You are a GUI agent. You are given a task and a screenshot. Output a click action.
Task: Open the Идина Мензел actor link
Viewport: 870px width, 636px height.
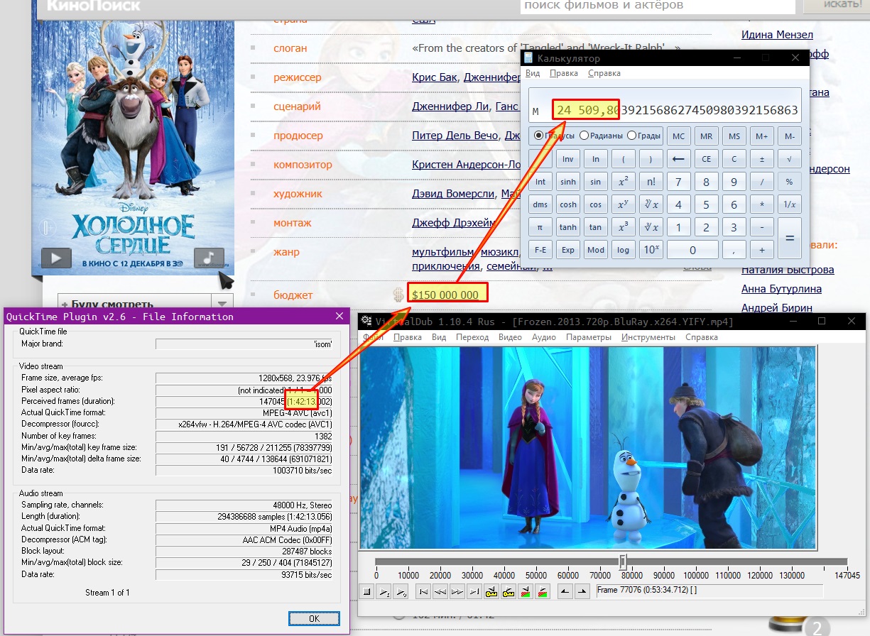click(x=777, y=34)
